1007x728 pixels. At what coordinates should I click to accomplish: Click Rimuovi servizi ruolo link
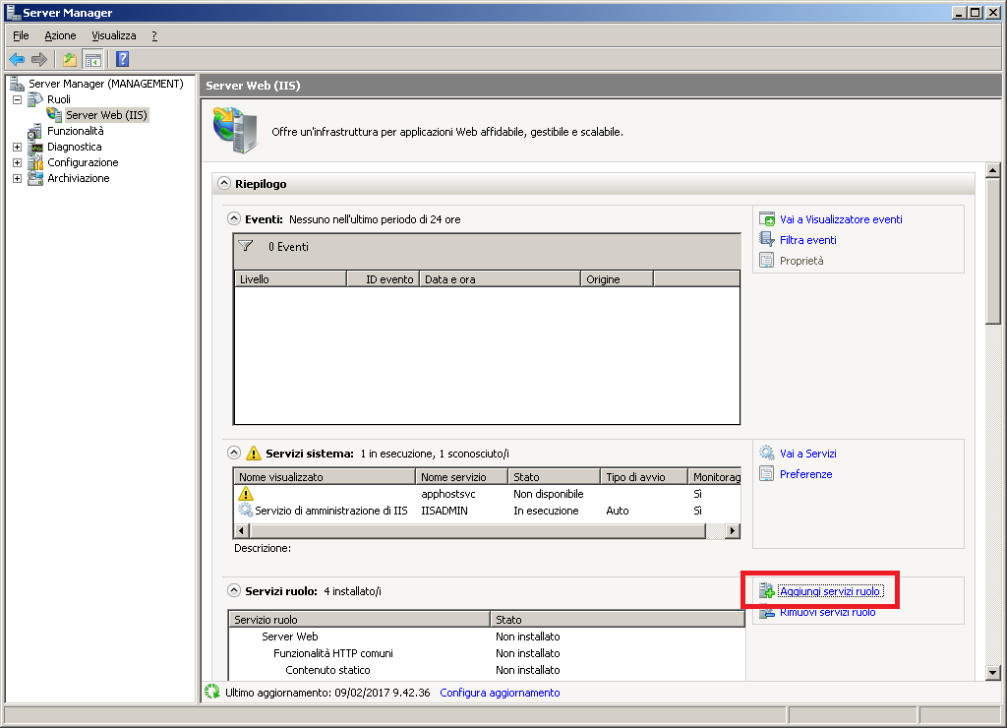[x=828, y=612]
